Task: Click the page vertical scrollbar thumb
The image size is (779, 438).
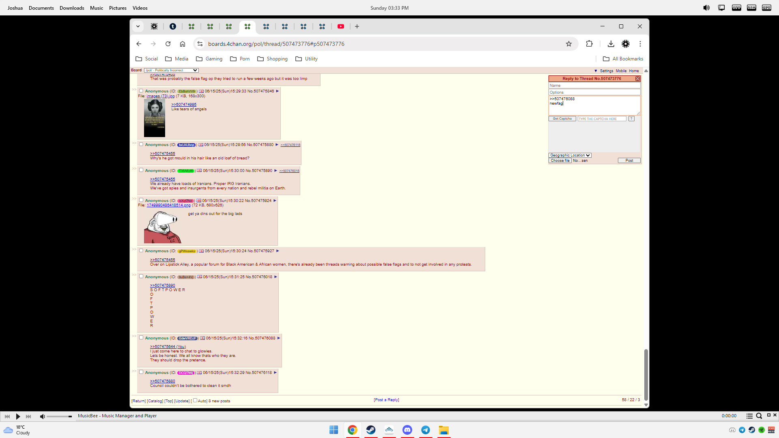Action: point(646,374)
